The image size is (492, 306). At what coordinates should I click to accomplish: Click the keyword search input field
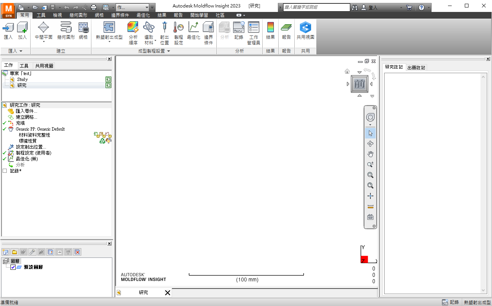tap(316, 7)
